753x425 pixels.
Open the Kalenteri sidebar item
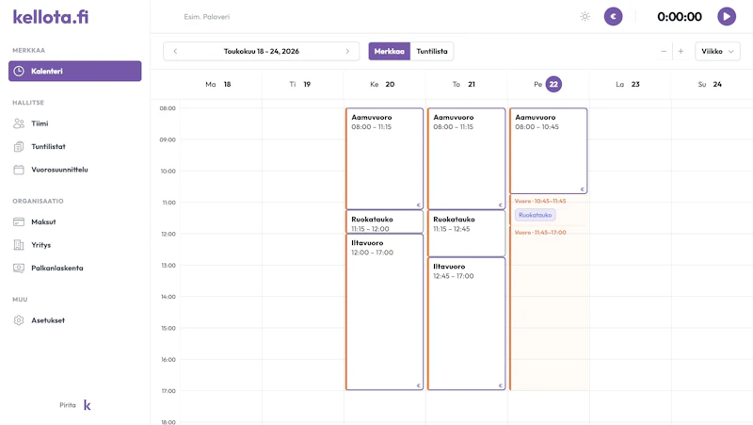click(75, 71)
